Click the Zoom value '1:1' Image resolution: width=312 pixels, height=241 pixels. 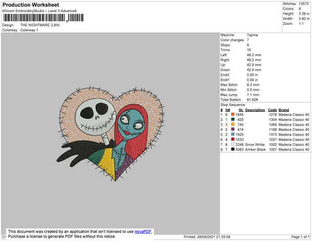click(301, 24)
